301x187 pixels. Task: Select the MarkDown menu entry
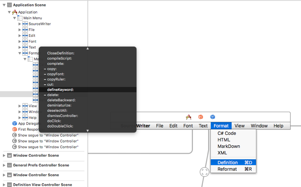228,146
